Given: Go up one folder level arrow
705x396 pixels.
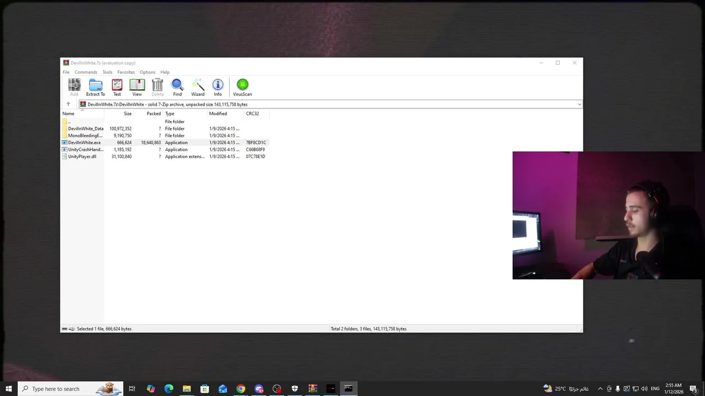Looking at the screenshot, I should (x=68, y=104).
